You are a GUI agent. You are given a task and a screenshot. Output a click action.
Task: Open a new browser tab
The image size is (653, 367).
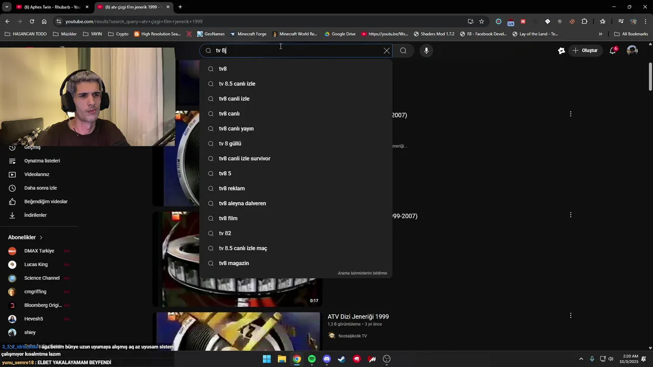(180, 7)
